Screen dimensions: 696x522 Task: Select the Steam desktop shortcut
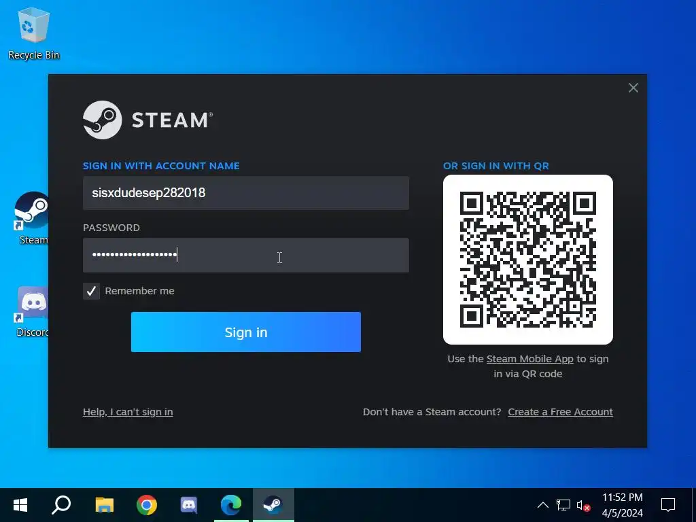click(x=32, y=218)
